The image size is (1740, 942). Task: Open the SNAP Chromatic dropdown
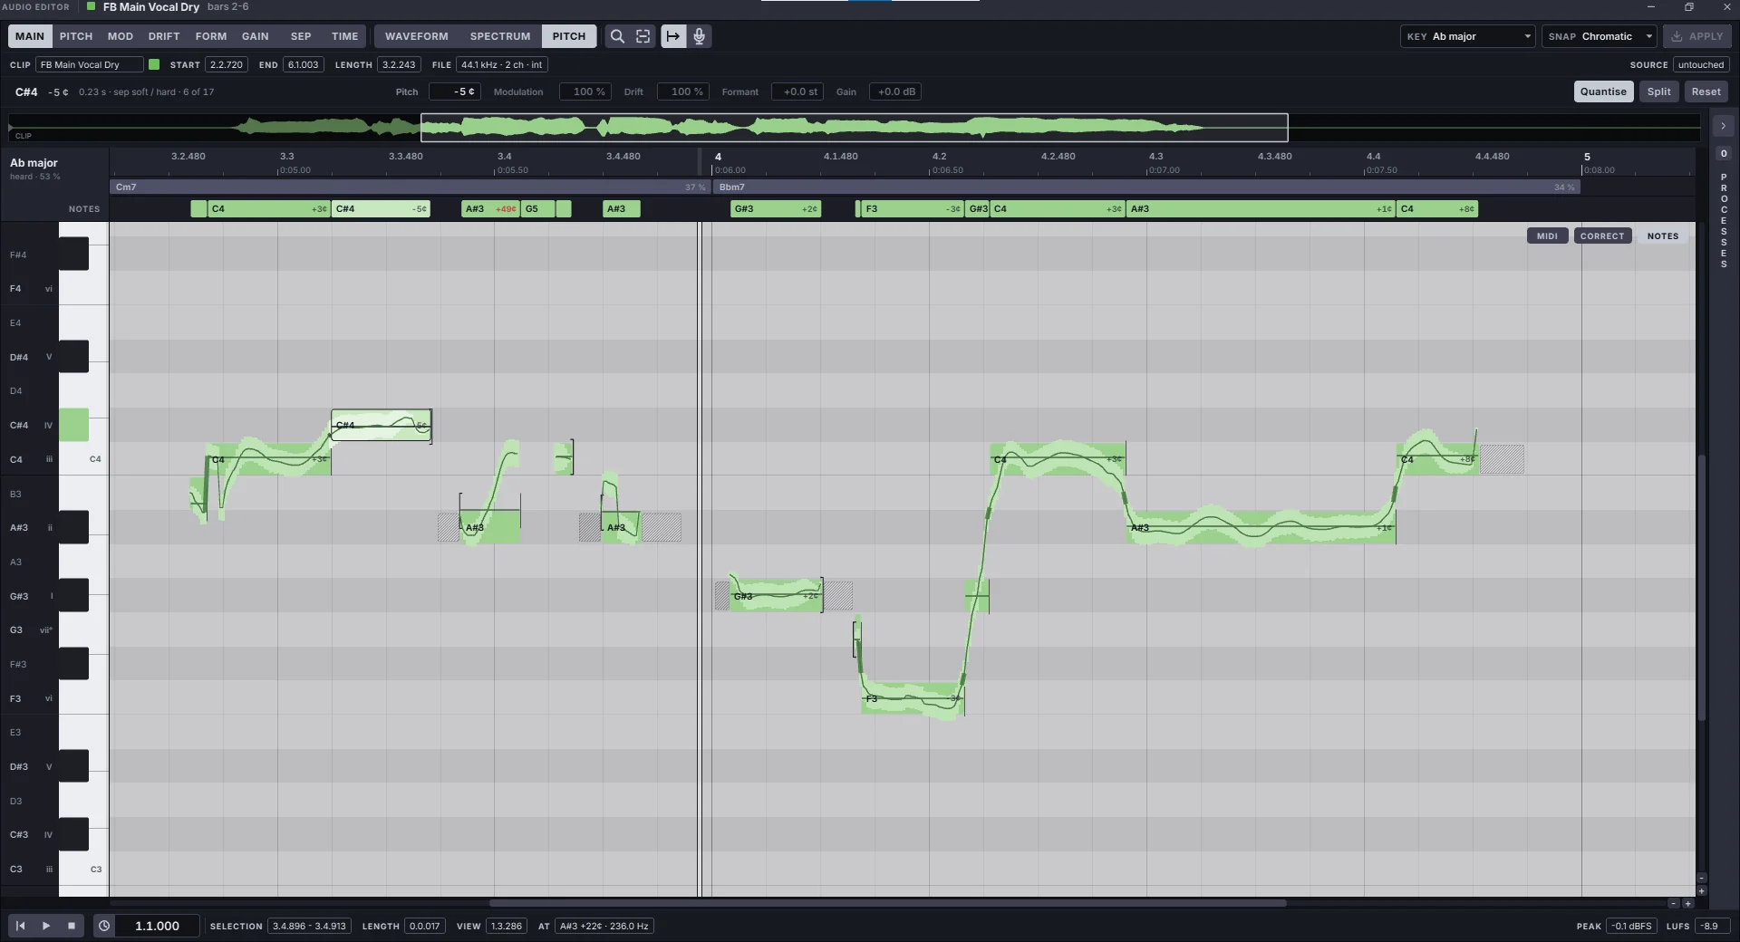1599,36
